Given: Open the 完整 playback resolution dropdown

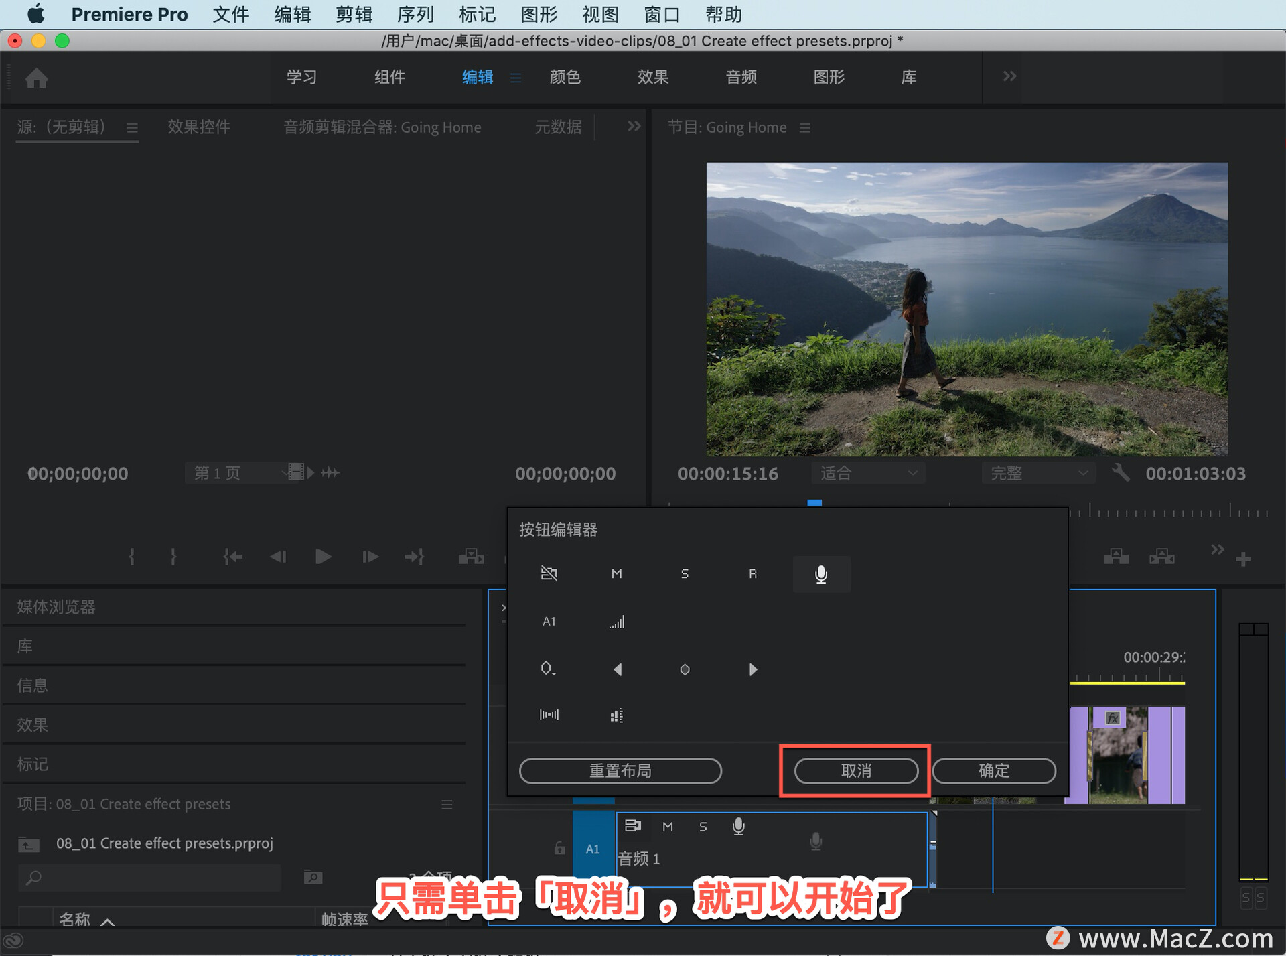Looking at the screenshot, I should 1038,473.
